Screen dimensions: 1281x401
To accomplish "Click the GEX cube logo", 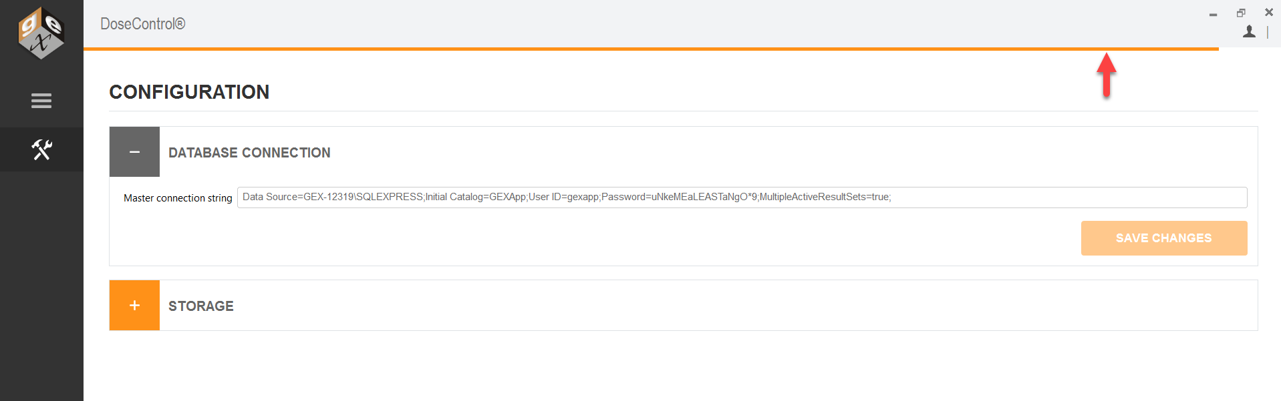I will (x=41, y=33).
